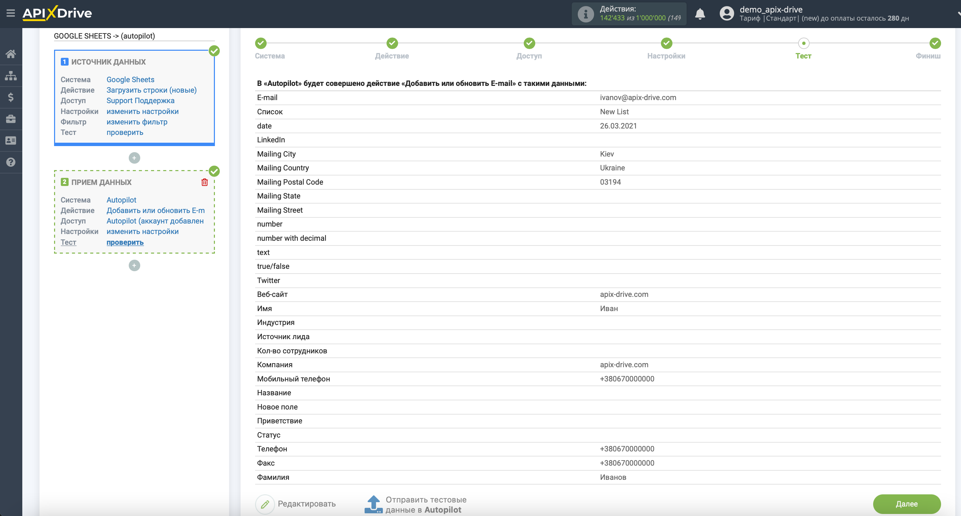Viewport: 961px width, 516px height.
Task: Open notifications bell
Action: point(700,14)
